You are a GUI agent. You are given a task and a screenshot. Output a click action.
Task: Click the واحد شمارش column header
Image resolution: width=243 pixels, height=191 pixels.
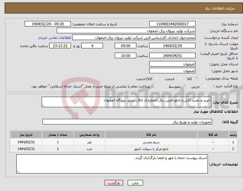click(89, 135)
